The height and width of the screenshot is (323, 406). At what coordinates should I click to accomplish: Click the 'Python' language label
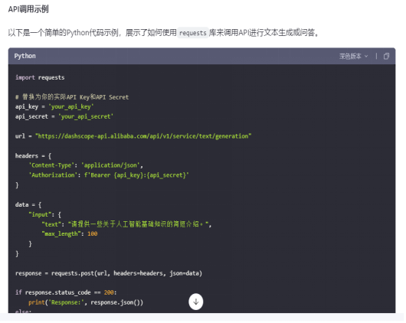(x=25, y=56)
